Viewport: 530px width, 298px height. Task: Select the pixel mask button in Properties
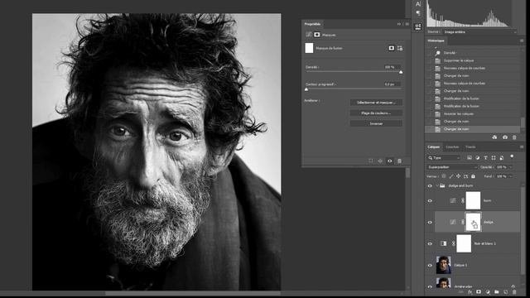(392, 48)
